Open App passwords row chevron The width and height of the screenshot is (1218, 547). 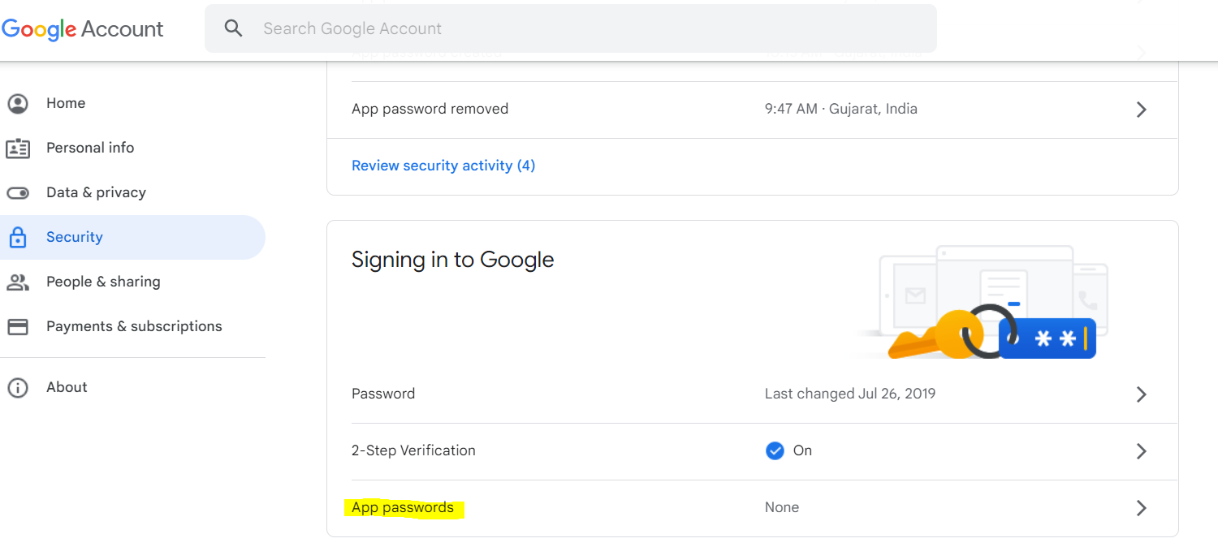pos(1141,508)
